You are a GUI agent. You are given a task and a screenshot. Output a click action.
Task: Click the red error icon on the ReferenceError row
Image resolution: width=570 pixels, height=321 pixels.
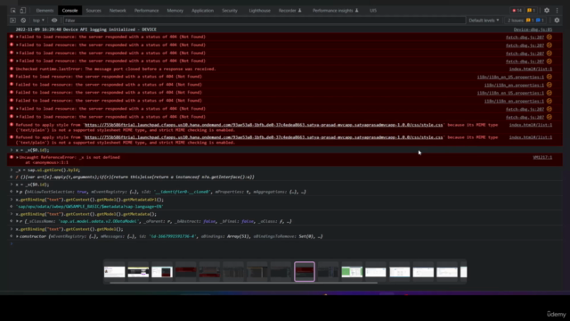pyautogui.click(x=12, y=157)
